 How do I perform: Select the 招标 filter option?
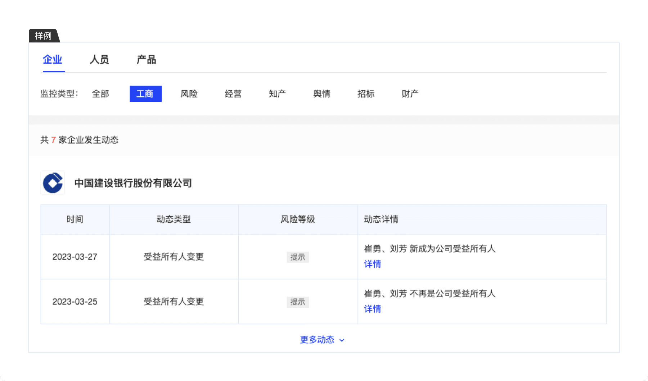366,94
